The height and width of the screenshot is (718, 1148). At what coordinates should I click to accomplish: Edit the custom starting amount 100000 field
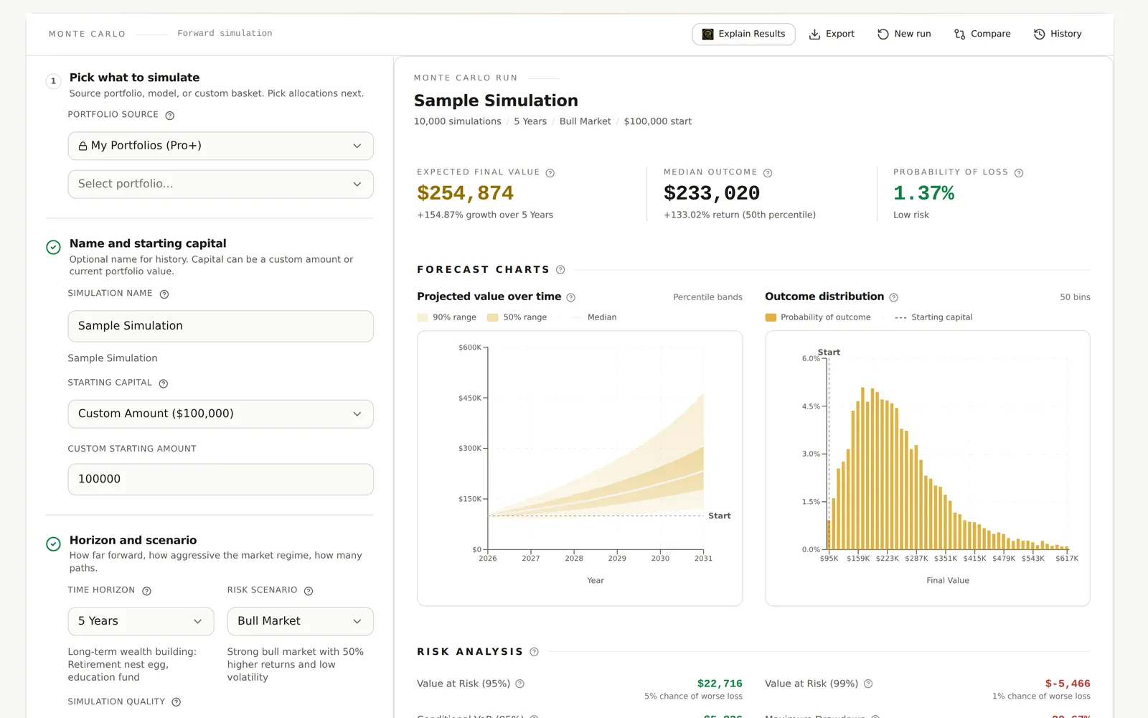220,480
